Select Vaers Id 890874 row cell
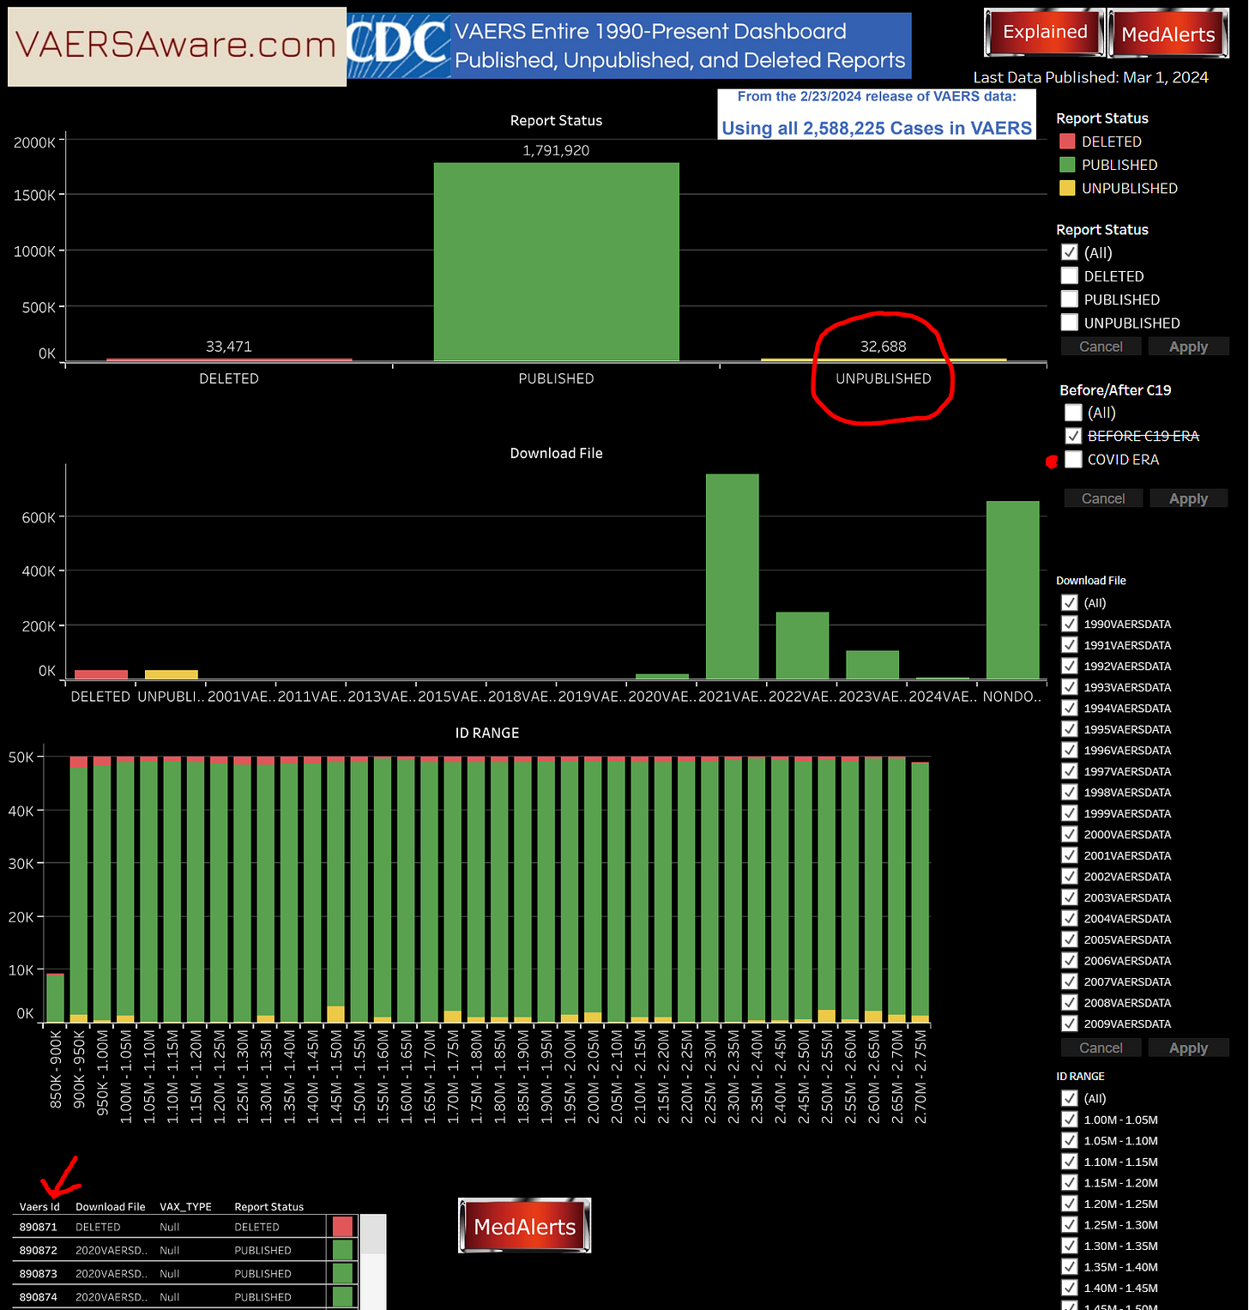The height and width of the screenshot is (1310, 1249). coord(39,1296)
